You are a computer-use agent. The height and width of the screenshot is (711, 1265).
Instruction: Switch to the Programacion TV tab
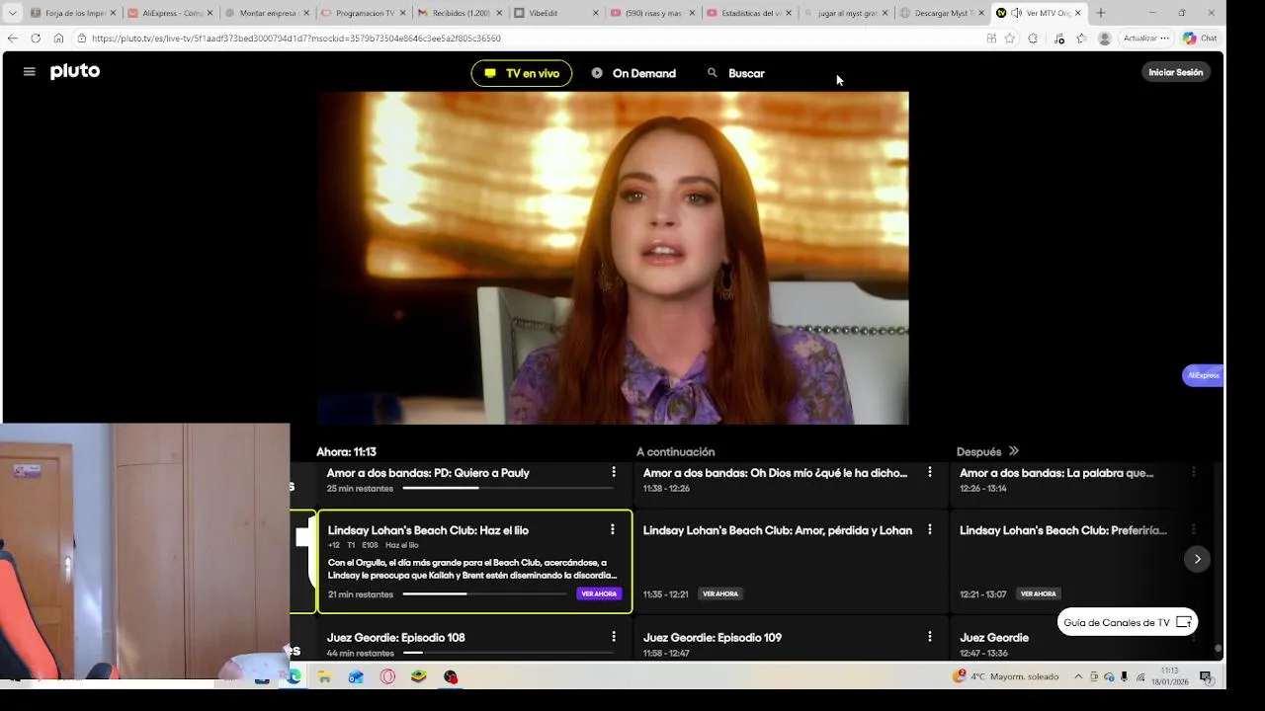coord(363,13)
